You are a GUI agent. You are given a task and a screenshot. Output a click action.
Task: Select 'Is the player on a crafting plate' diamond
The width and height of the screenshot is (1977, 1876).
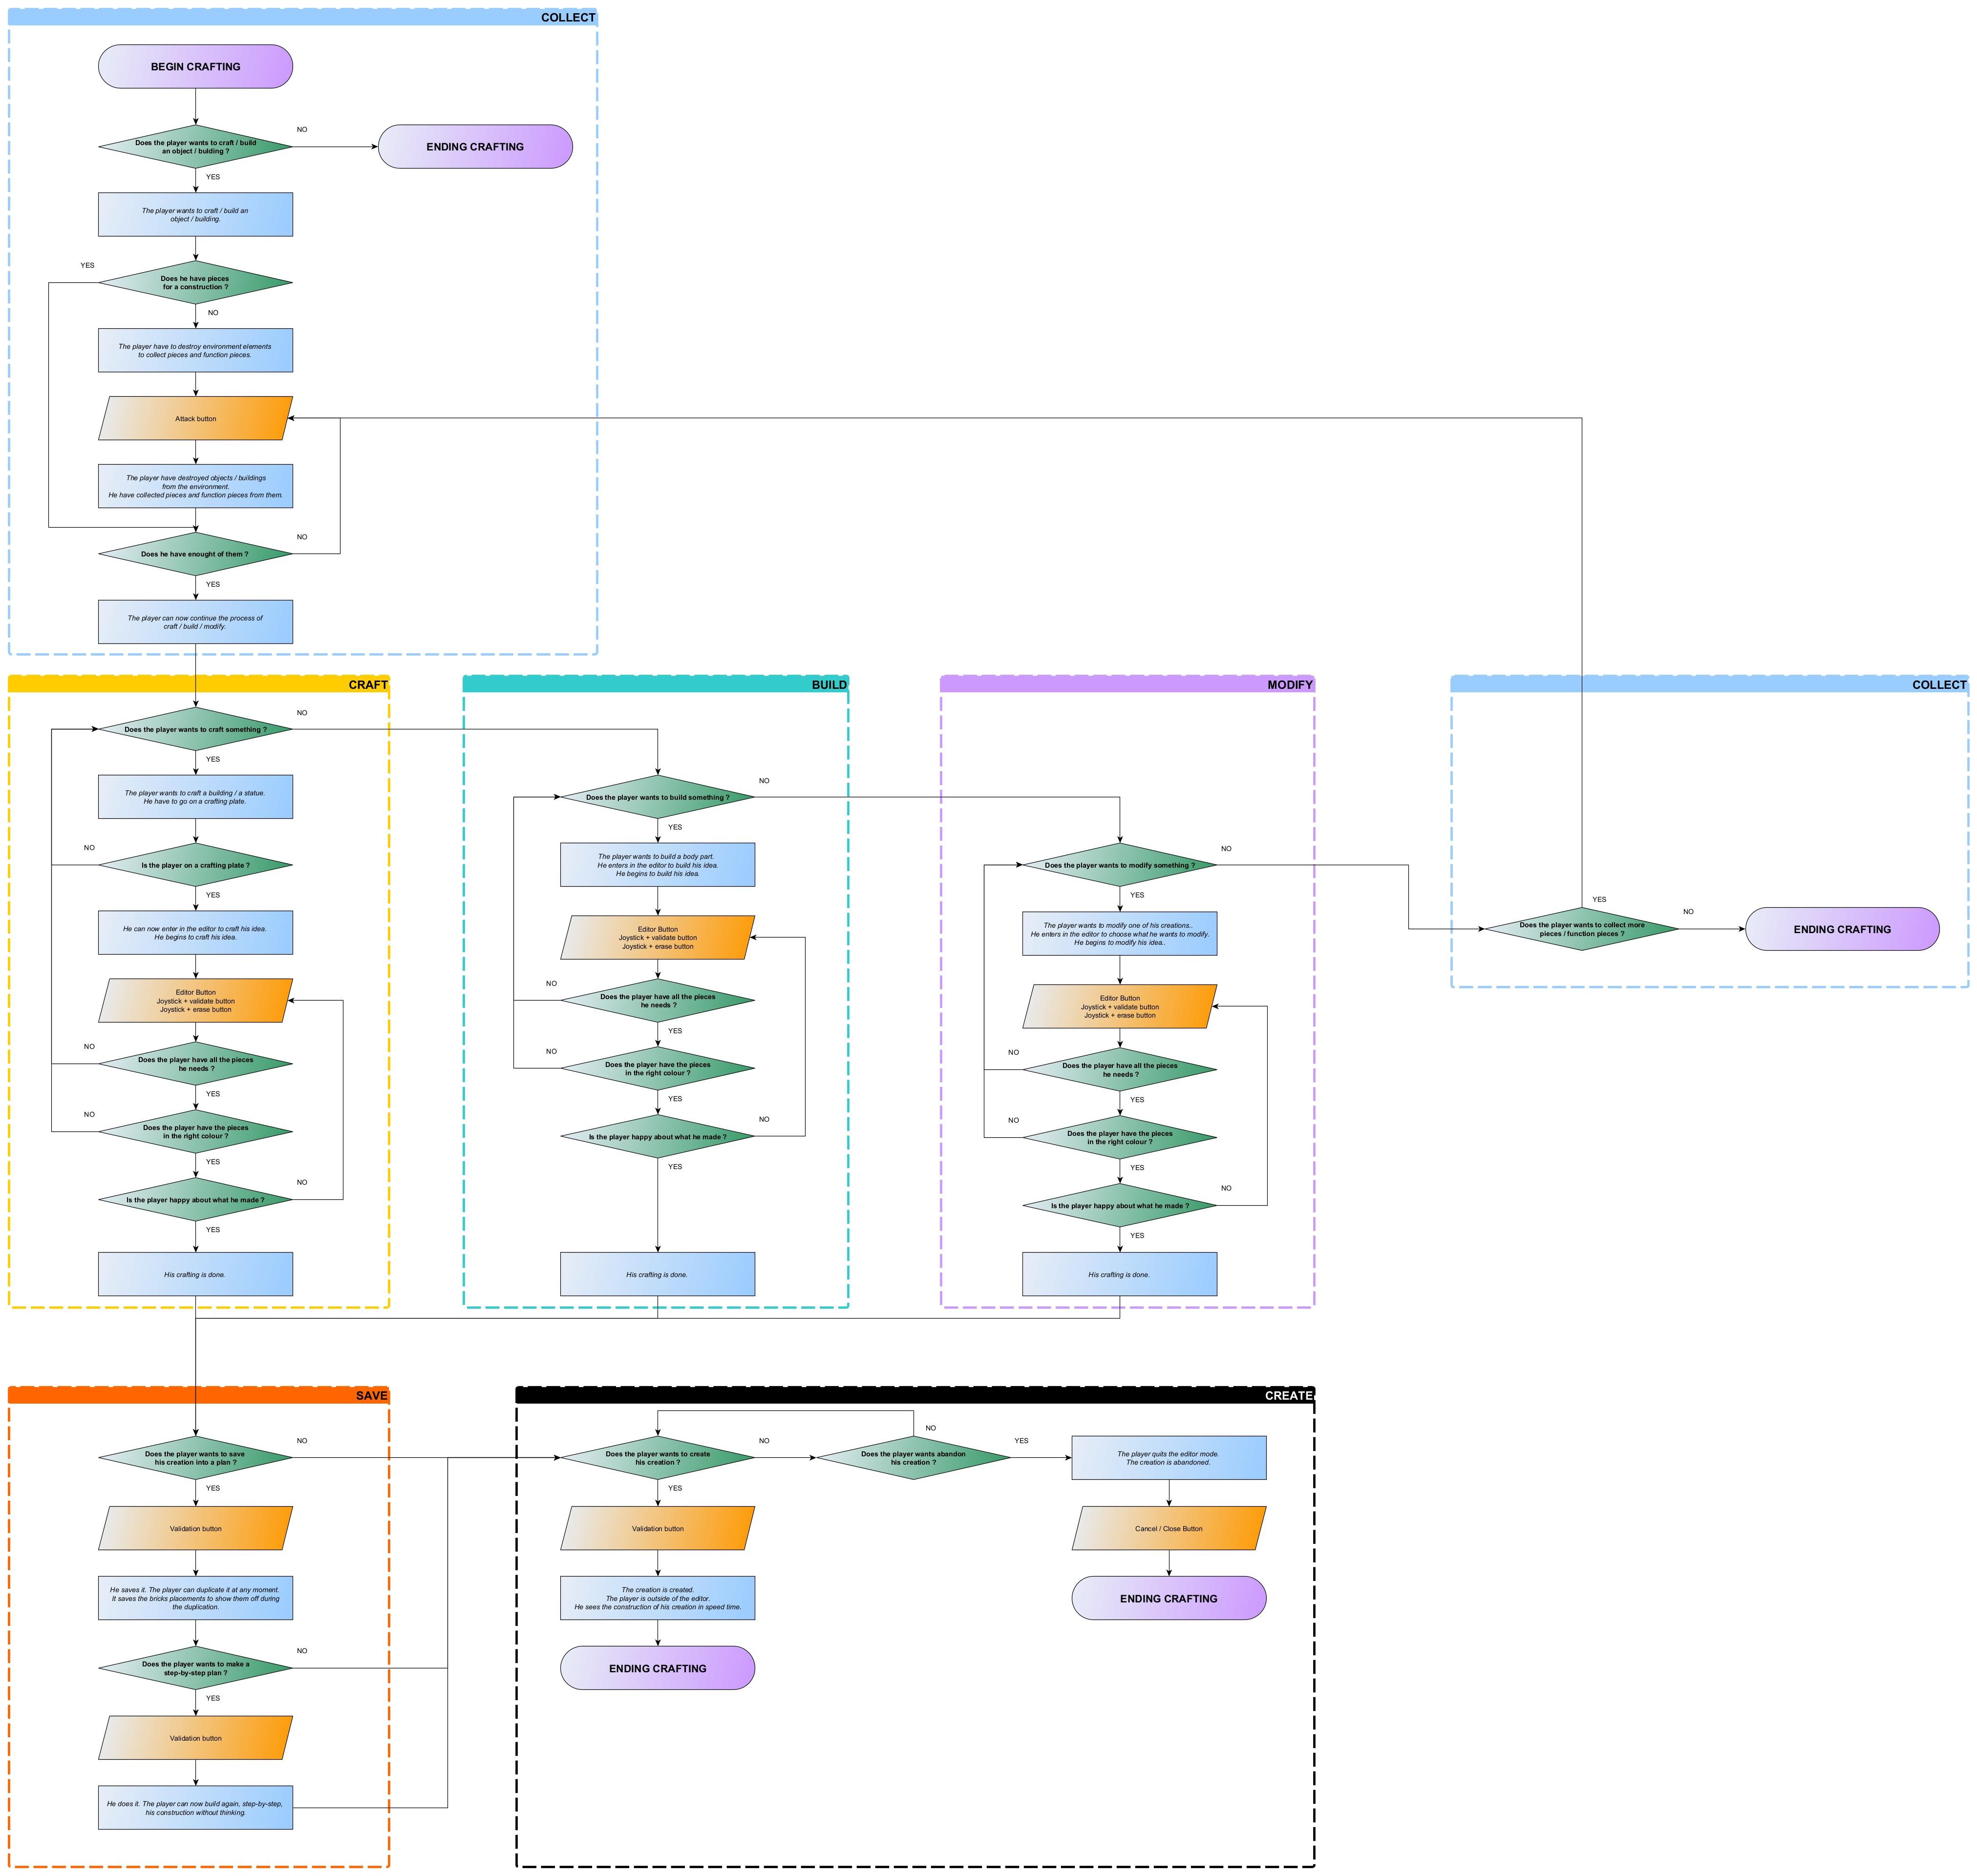[195, 866]
